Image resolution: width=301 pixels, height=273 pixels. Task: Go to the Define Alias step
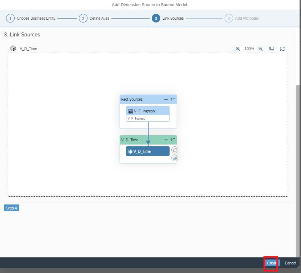pyautogui.click(x=94, y=19)
